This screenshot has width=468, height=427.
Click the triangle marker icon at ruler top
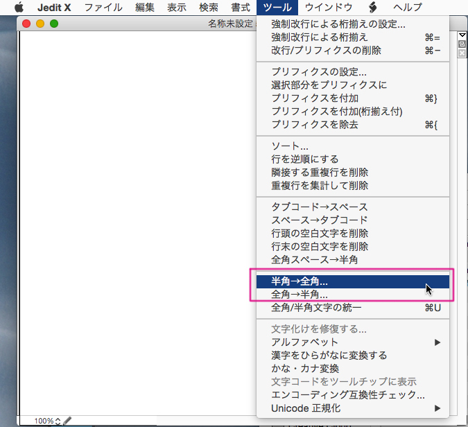(462, 35)
